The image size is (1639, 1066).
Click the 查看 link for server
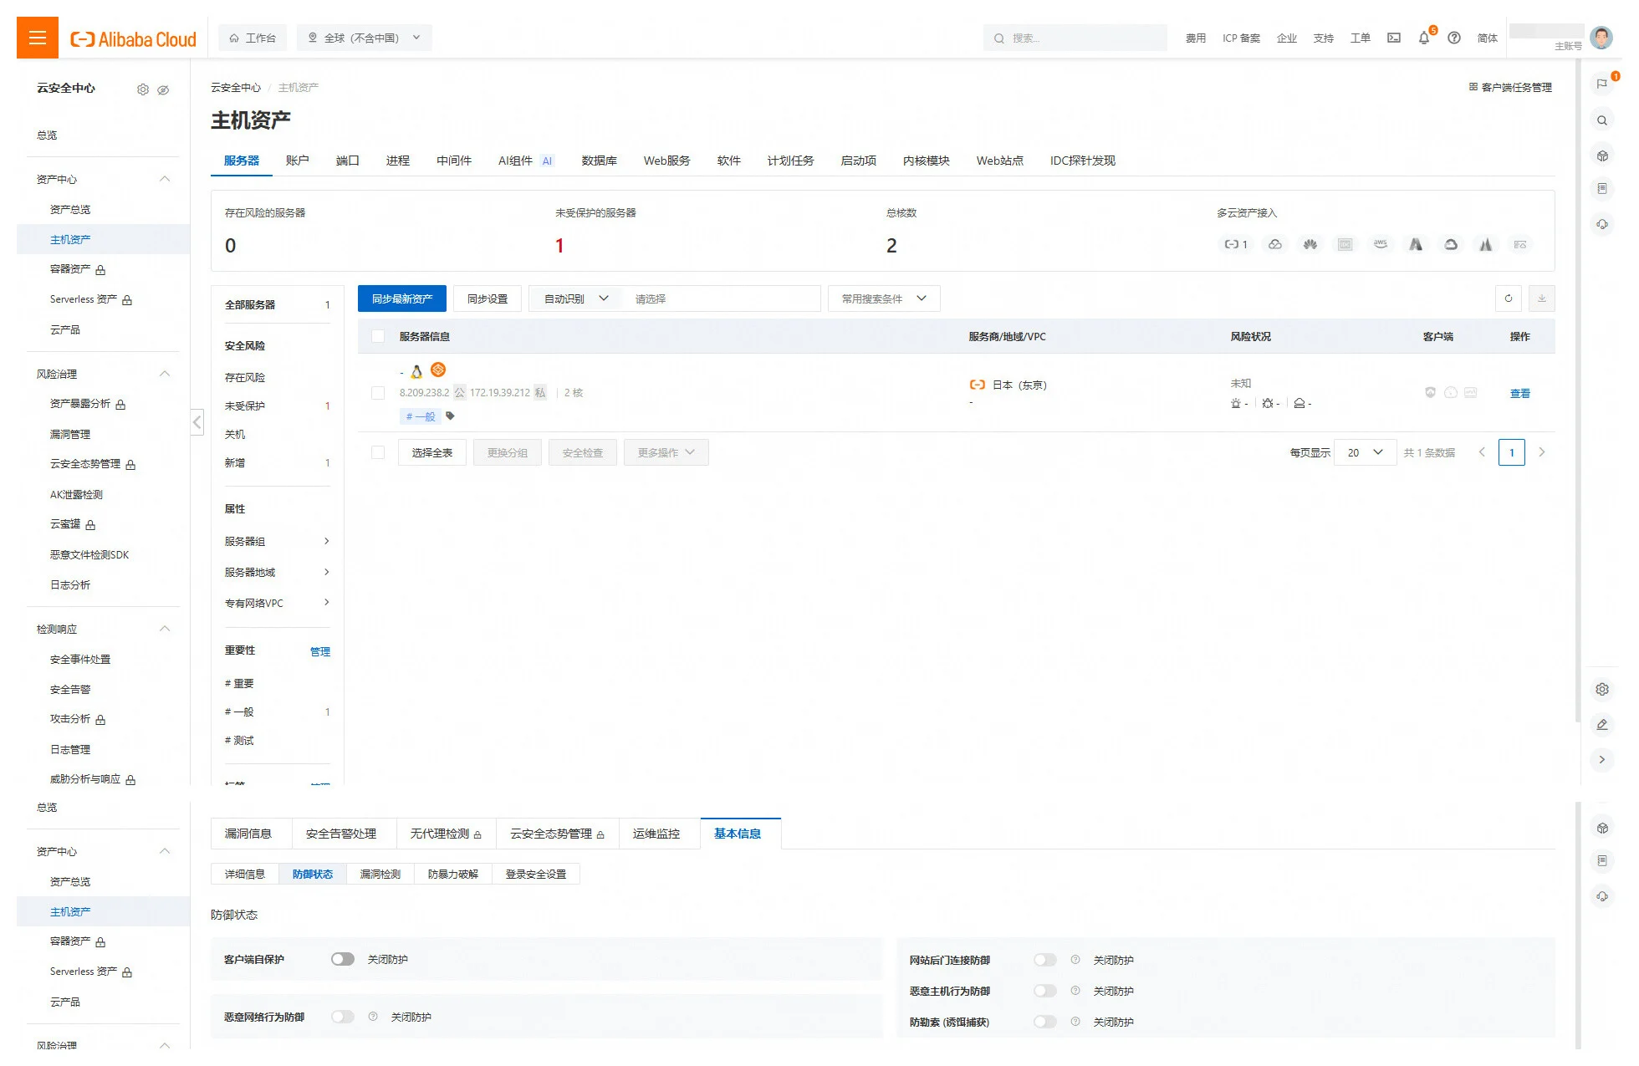point(1519,393)
